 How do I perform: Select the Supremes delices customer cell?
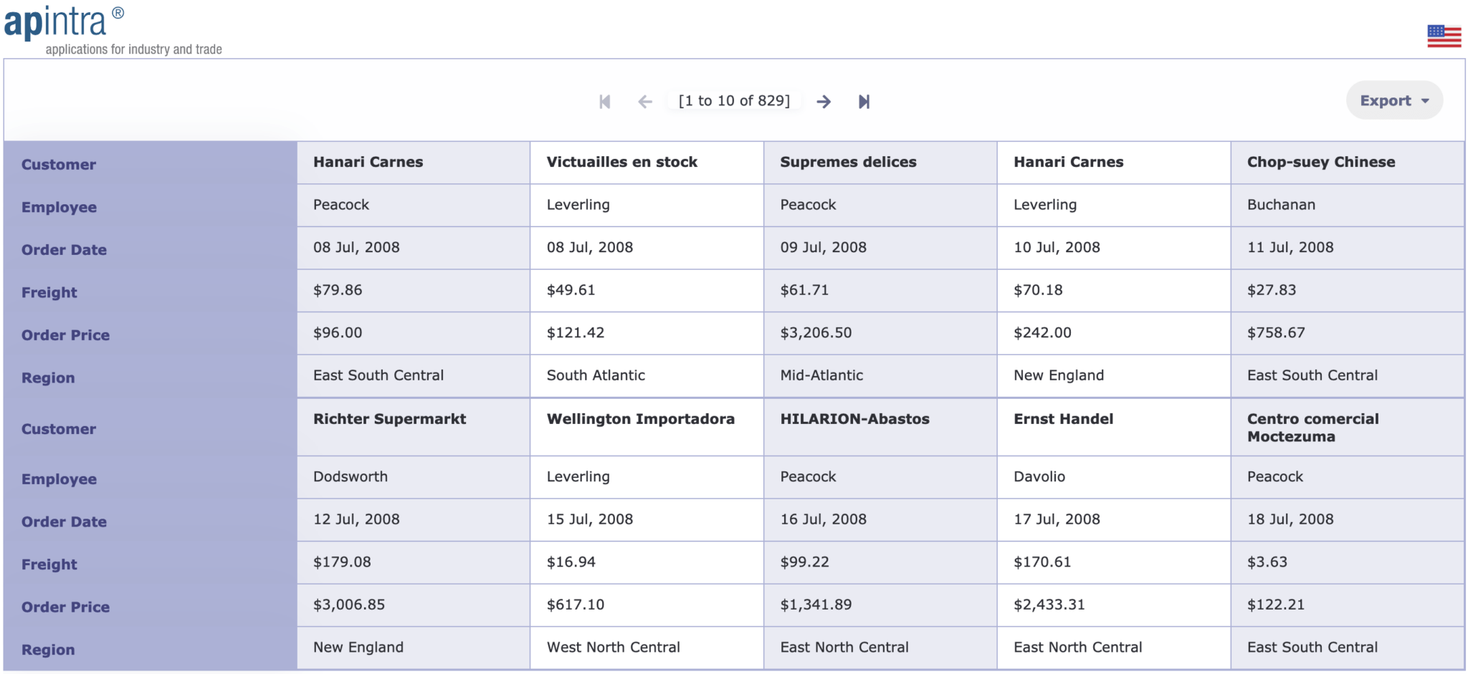[880, 163]
